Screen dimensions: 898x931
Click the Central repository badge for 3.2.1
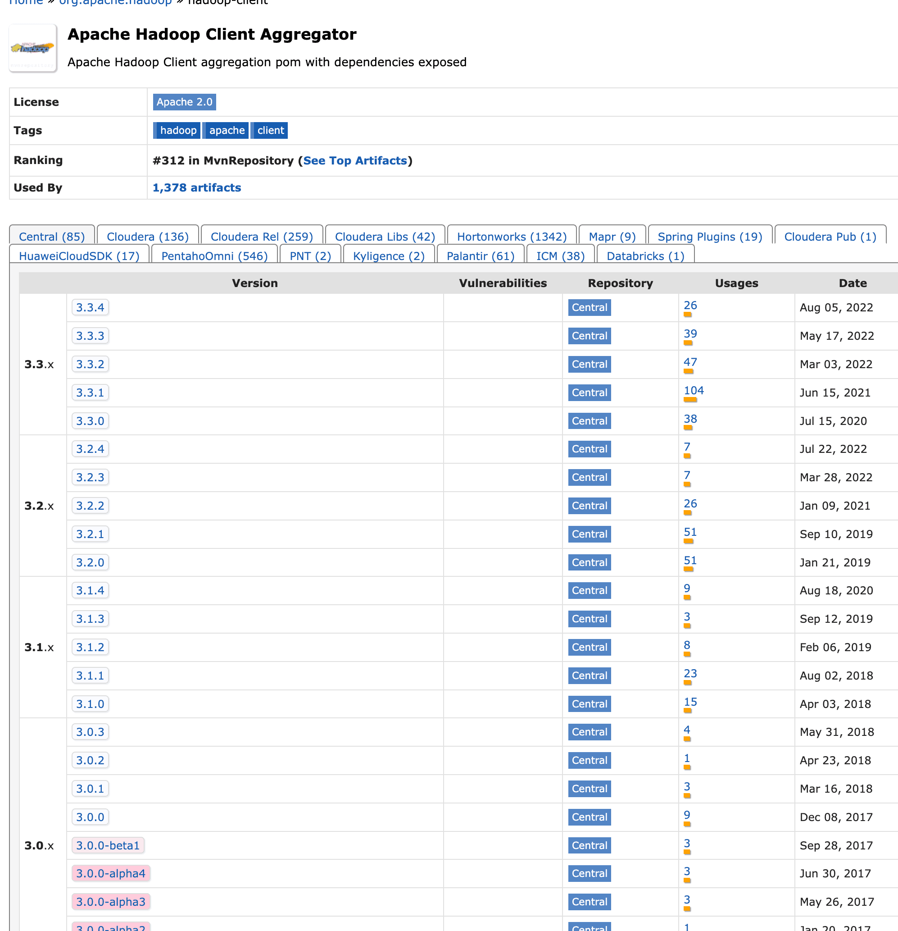pos(589,534)
